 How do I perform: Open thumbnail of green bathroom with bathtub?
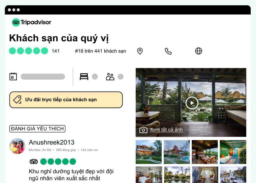click(x=233, y=152)
